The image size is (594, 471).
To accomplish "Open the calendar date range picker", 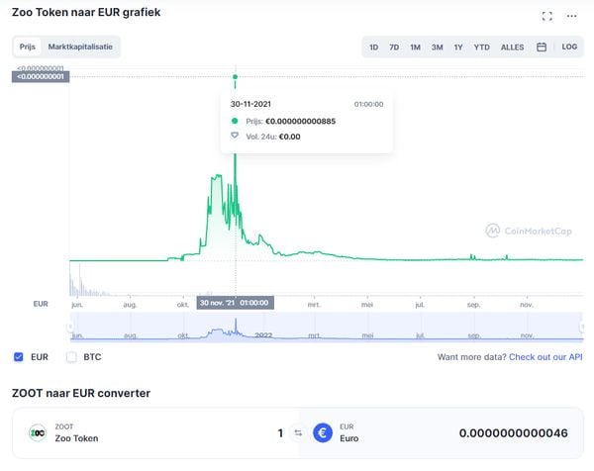I will coord(542,47).
